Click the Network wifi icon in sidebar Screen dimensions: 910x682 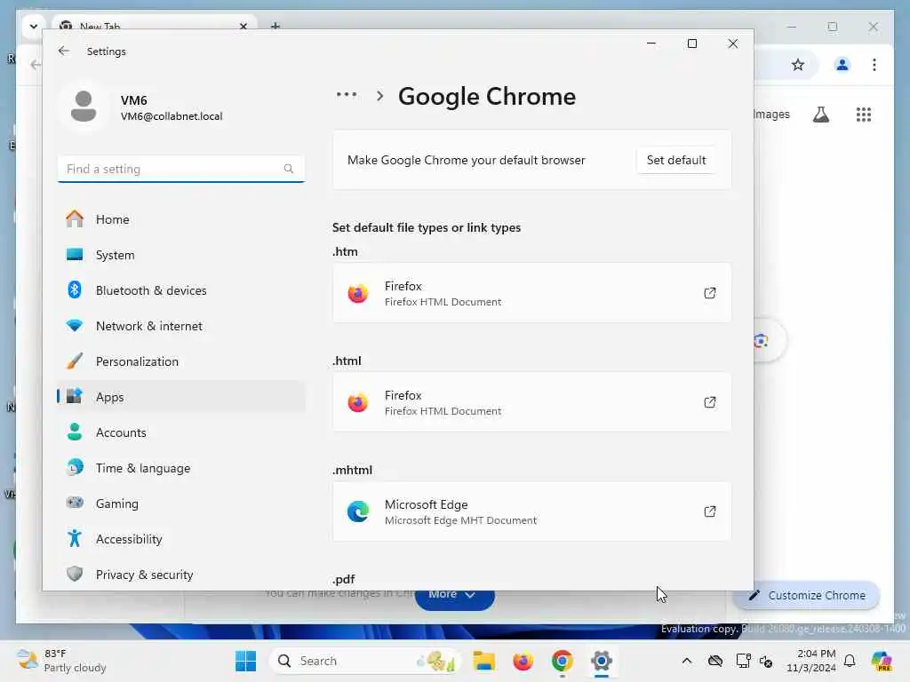click(75, 325)
